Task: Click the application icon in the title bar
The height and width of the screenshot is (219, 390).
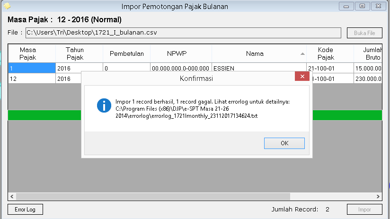Action: 7,6
